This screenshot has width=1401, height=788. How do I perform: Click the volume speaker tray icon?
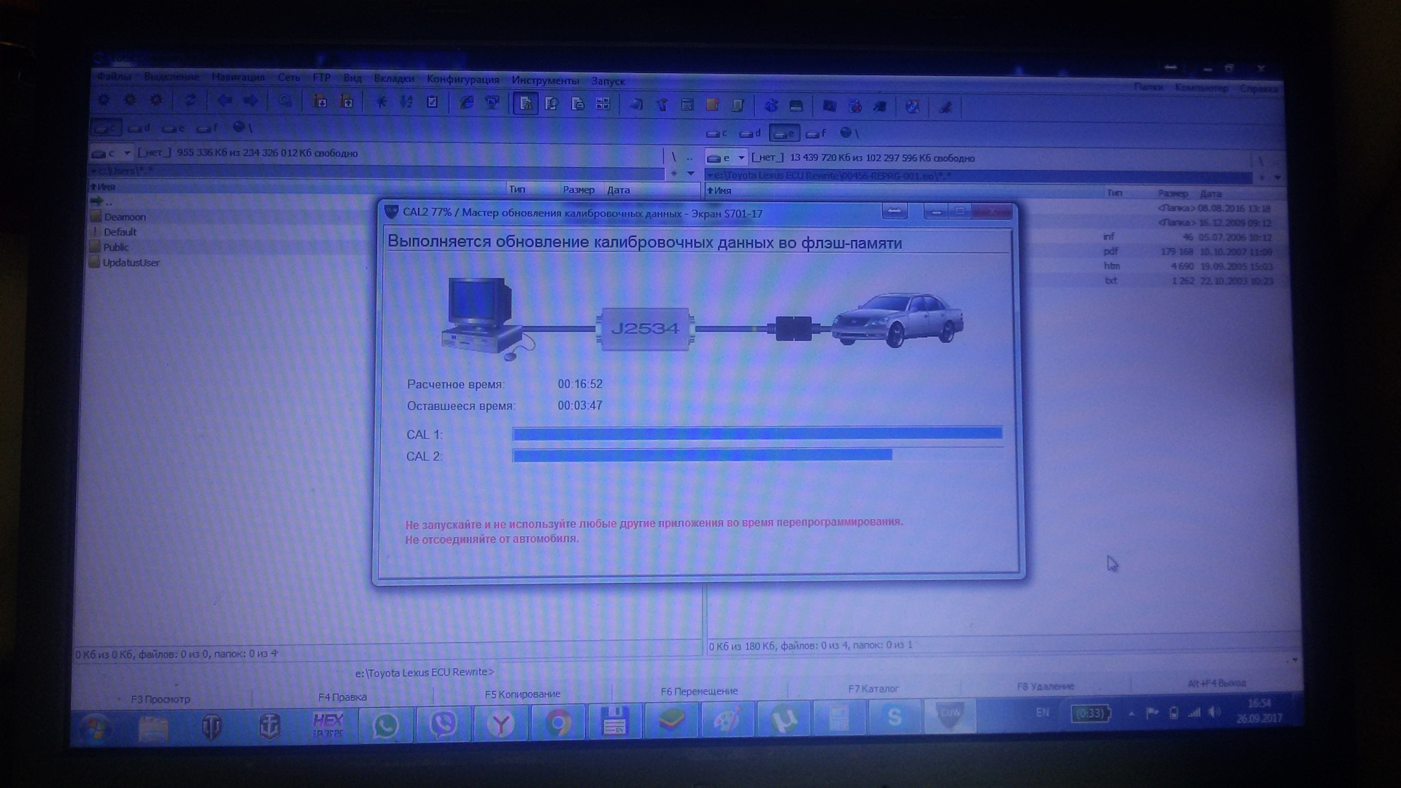coord(1213,713)
